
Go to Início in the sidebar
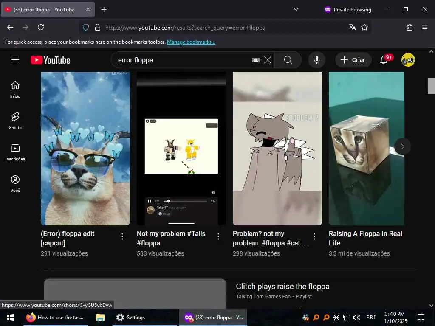tap(15, 89)
